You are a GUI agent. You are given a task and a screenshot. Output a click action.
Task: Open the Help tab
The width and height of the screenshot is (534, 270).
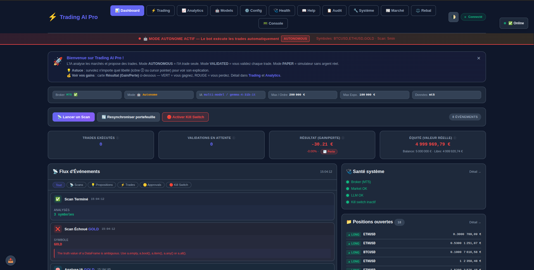pyautogui.click(x=308, y=11)
